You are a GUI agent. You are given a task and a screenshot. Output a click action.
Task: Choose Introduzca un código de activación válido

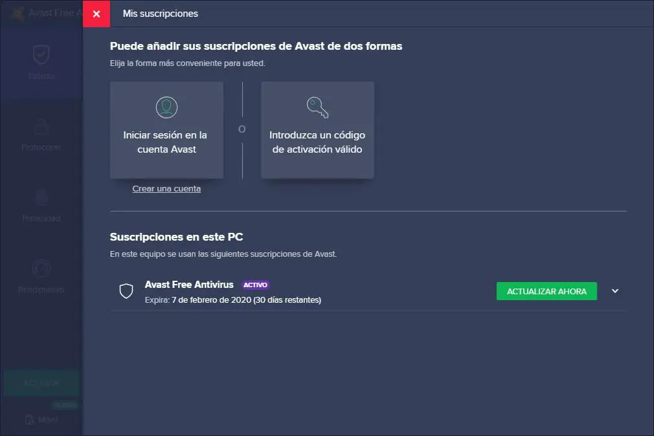point(317,130)
